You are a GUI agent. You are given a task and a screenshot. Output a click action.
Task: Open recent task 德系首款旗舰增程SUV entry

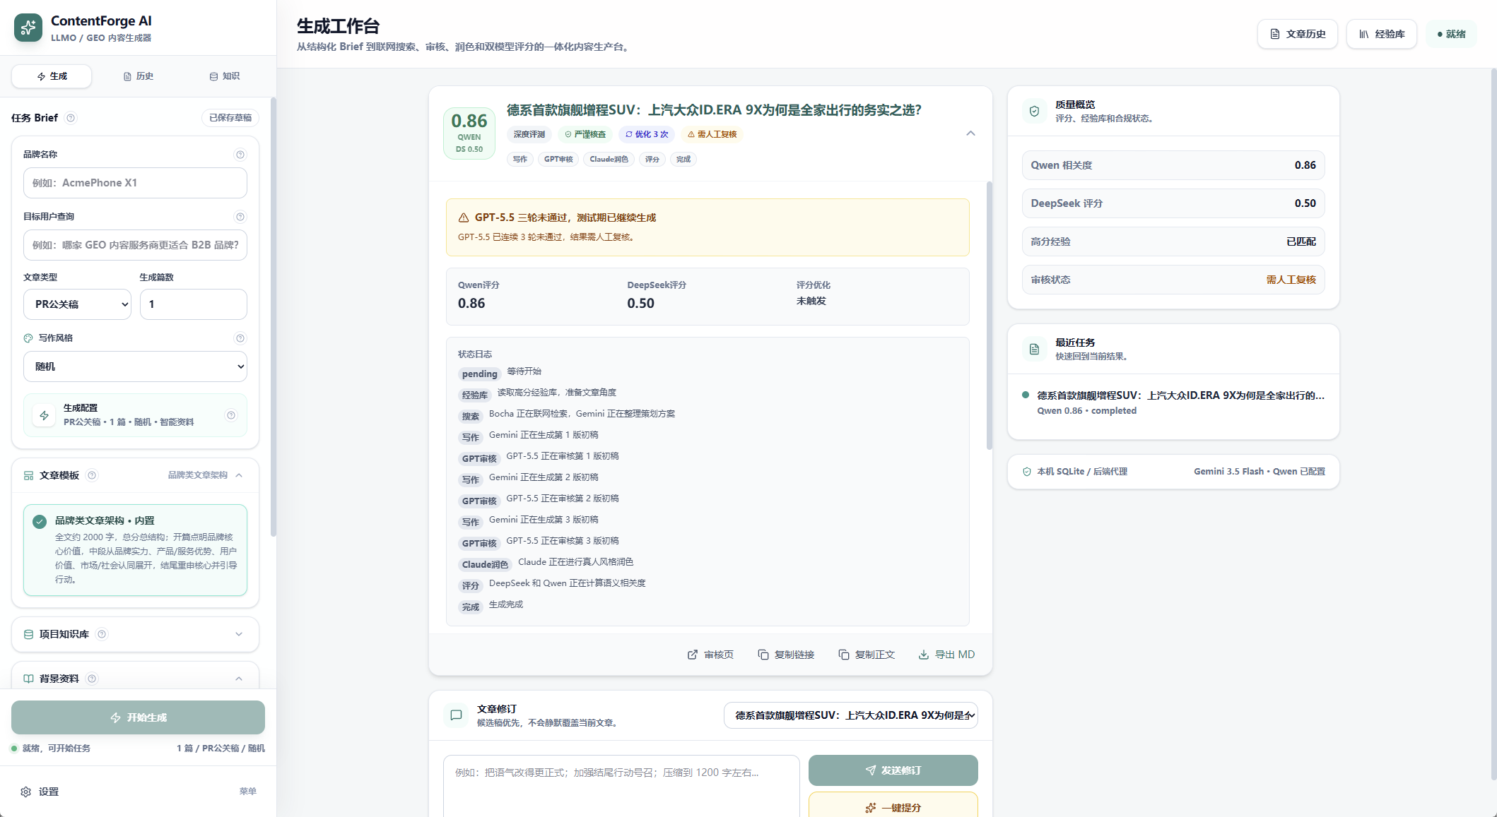tap(1173, 402)
